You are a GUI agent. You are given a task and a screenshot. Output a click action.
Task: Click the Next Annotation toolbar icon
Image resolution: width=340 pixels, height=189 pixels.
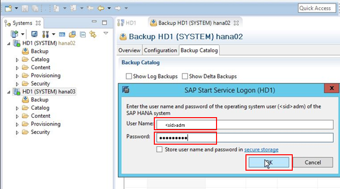point(56,9)
